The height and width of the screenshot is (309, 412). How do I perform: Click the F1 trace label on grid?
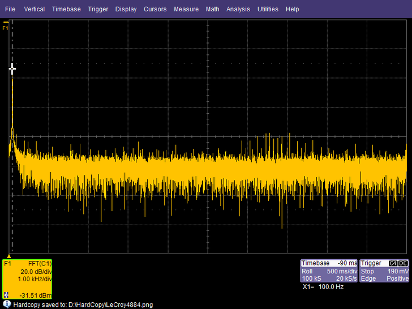click(6, 28)
